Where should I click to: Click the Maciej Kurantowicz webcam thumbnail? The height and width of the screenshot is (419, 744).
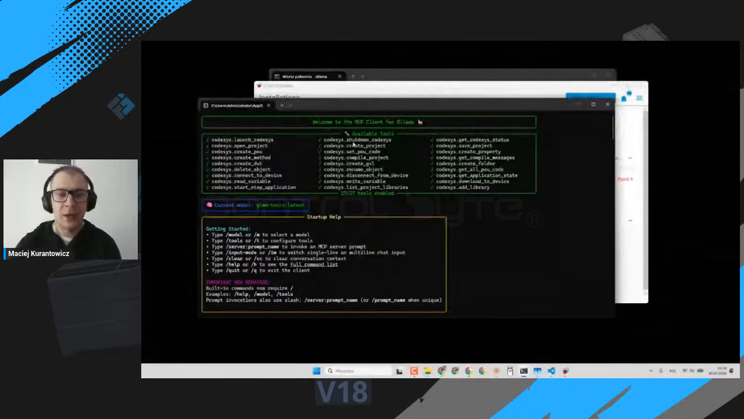71,209
